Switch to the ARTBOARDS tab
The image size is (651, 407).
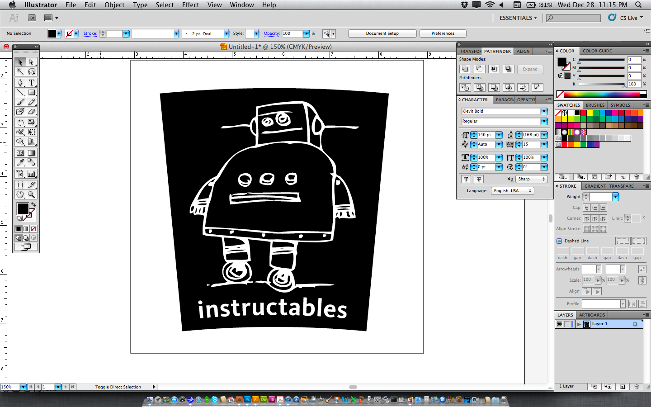click(592, 315)
